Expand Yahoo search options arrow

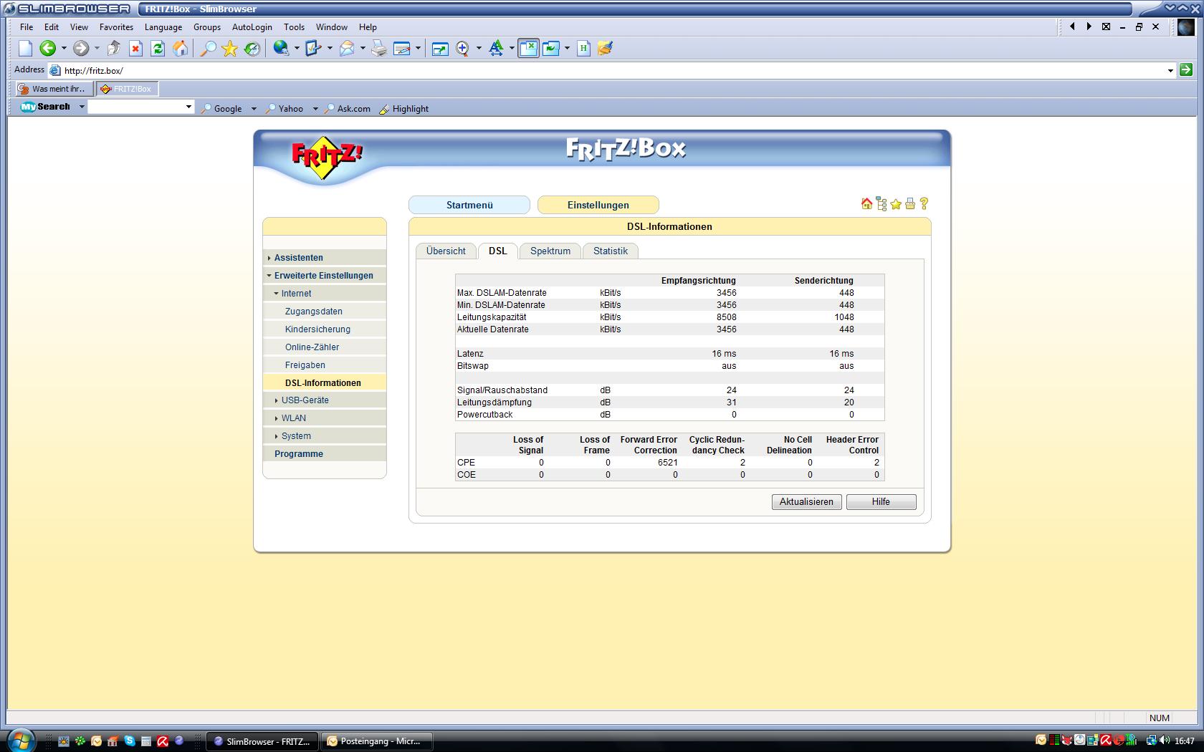(x=315, y=109)
